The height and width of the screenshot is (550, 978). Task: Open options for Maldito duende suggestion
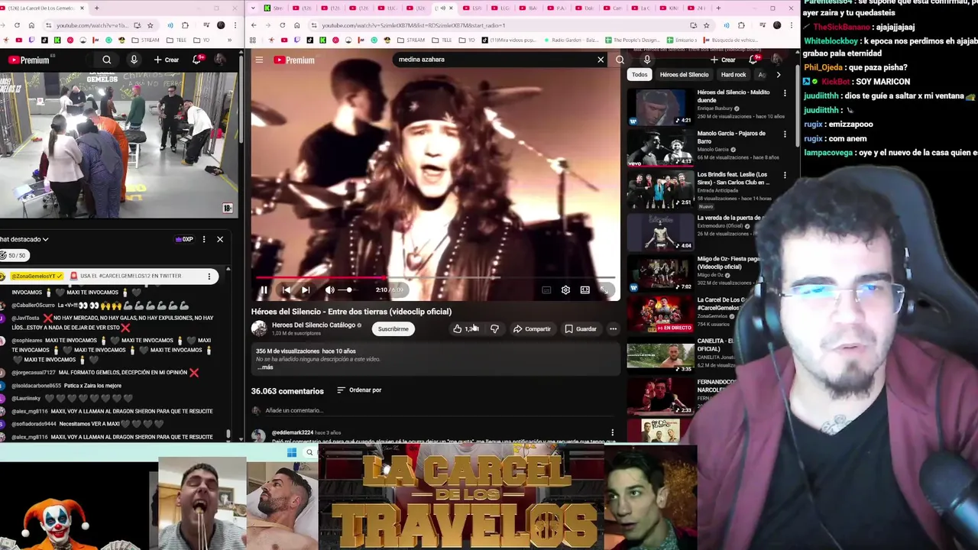coord(785,93)
